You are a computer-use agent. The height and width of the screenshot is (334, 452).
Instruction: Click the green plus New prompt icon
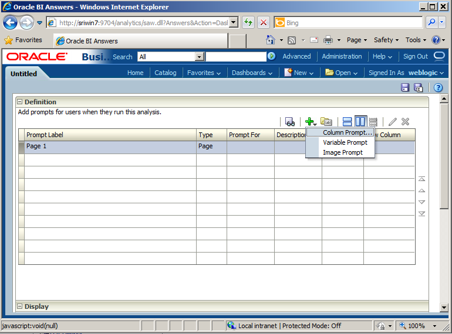tap(311, 122)
